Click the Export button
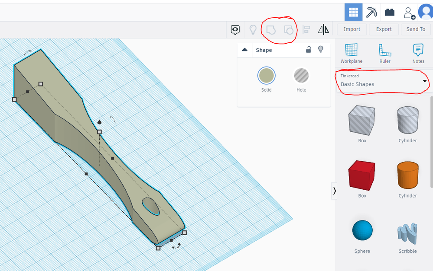 pyautogui.click(x=384, y=29)
